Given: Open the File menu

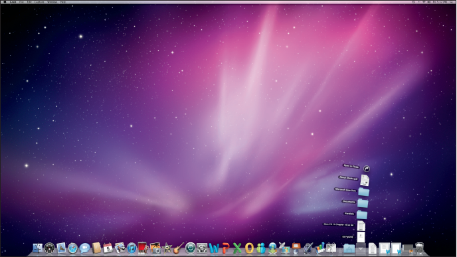Looking at the screenshot, I should (21, 2).
